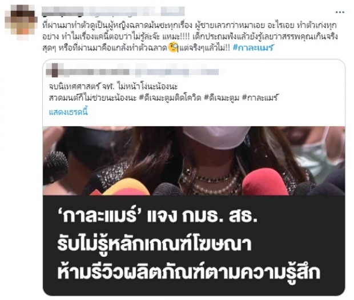Click the tweet author's blurred profile avatar

(21, 22)
